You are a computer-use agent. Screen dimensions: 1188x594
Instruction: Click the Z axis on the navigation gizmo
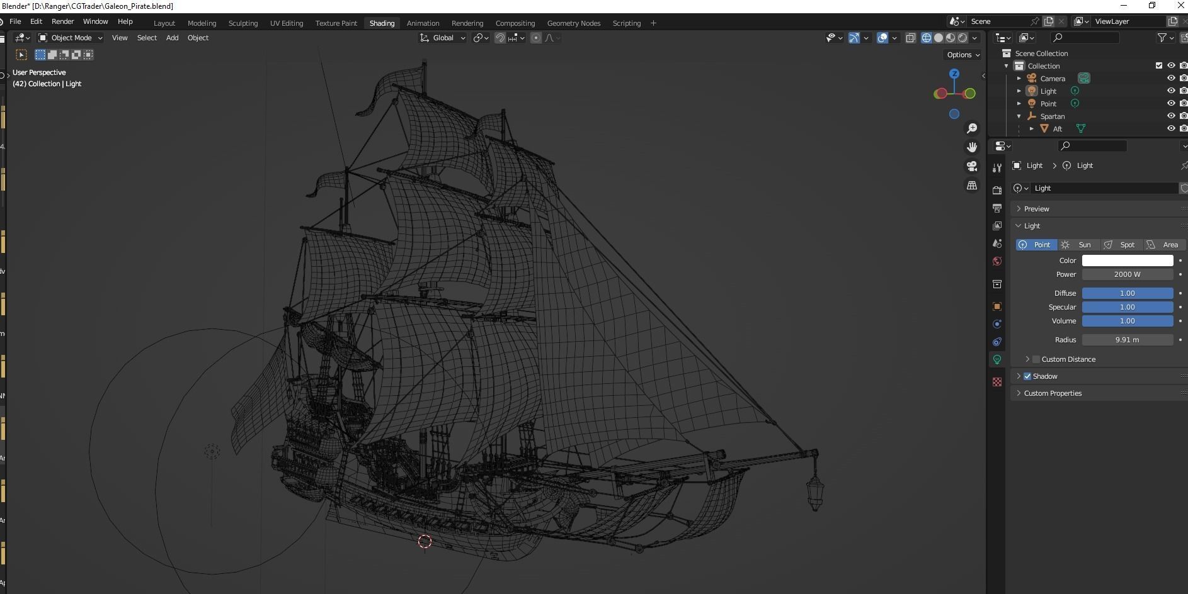954,74
